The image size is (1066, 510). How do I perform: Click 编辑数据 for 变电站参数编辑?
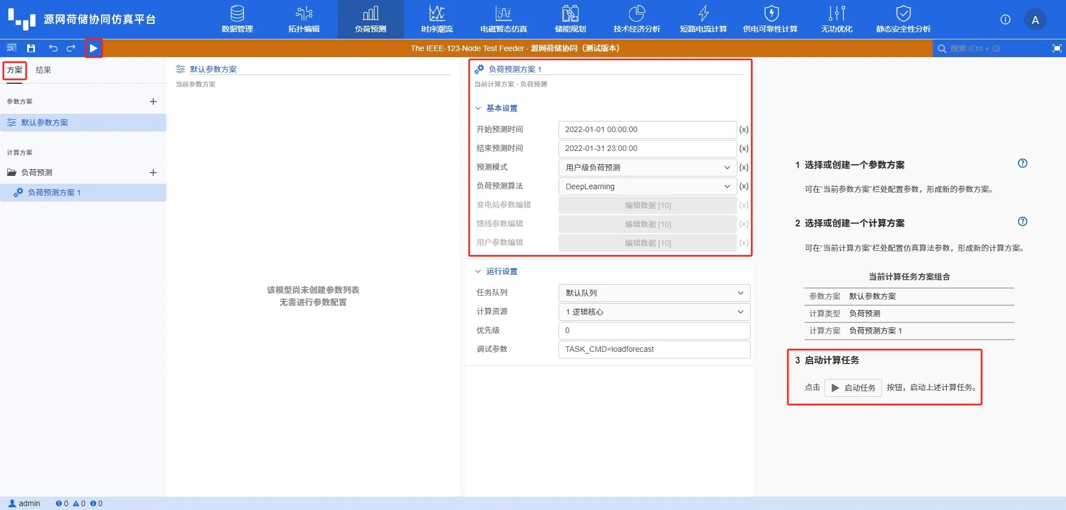[x=647, y=205]
